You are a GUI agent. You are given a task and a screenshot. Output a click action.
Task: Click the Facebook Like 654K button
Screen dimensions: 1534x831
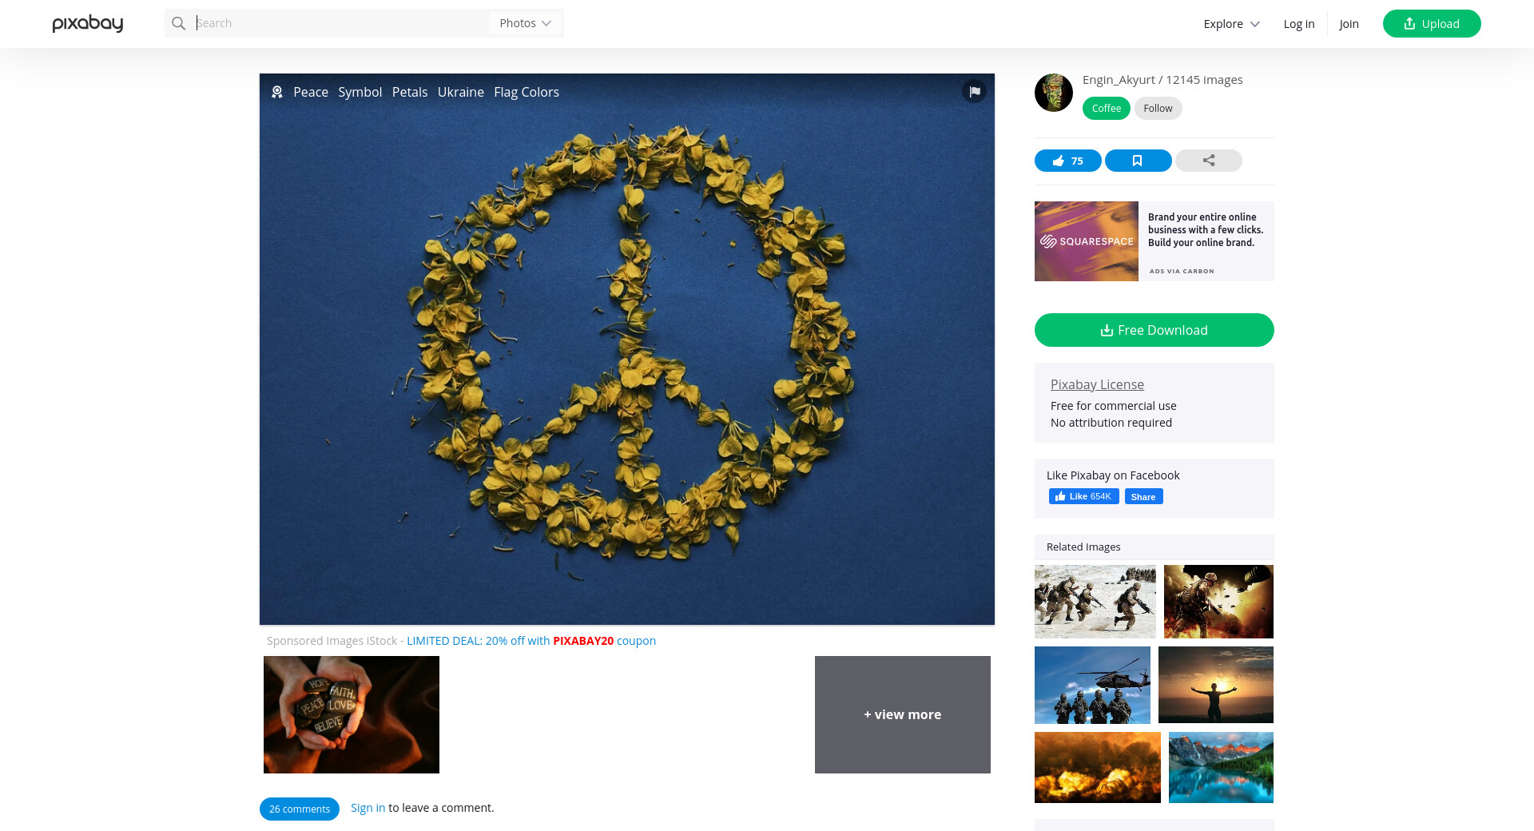(1083, 497)
